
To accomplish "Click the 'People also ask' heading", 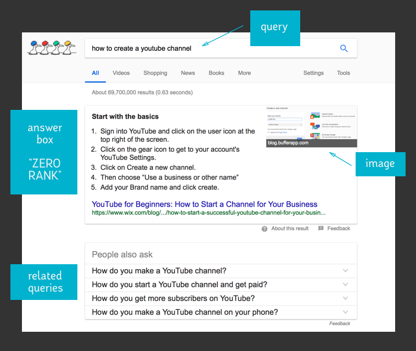I will click(x=122, y=255).
